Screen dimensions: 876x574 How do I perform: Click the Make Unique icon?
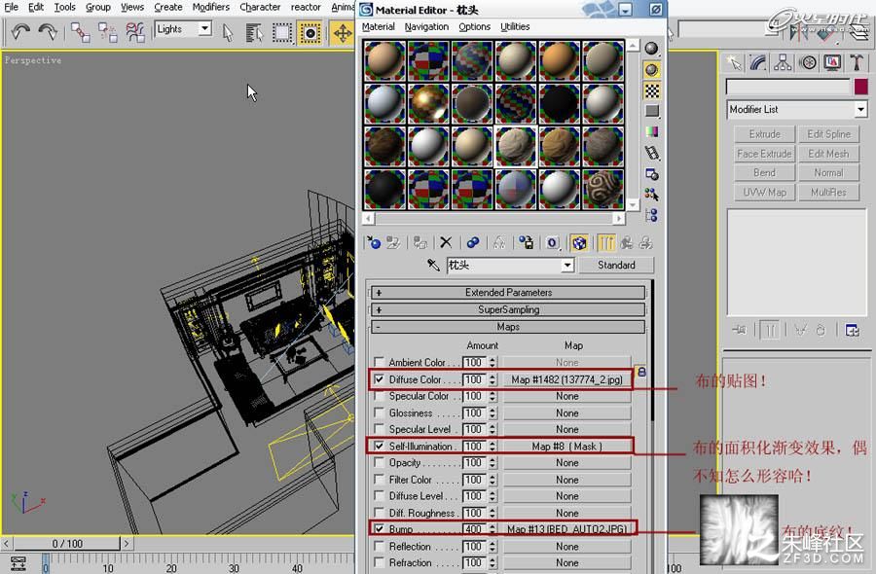click(x=499, y=242)
